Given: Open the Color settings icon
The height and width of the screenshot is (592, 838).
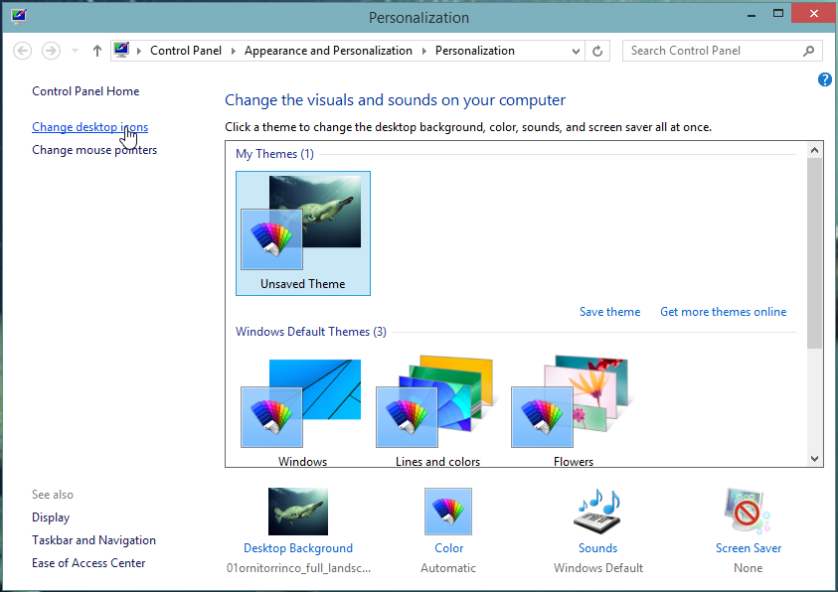Looking at the screenshot, I should pos(448,513).
